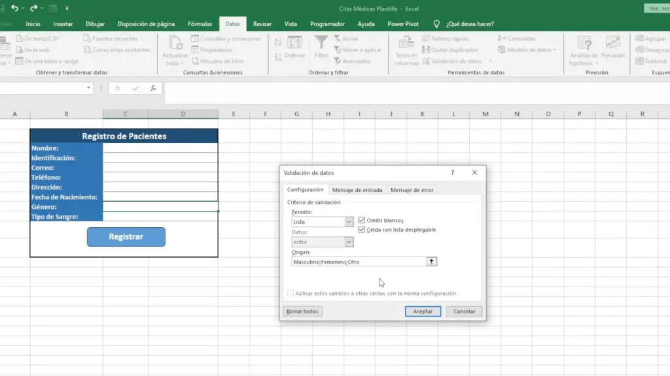Image resolution: width=670 pixels, height=376 pixels.
Task: Click the Subtotal icon in the ribbon
Action: (x=639, y=61)
